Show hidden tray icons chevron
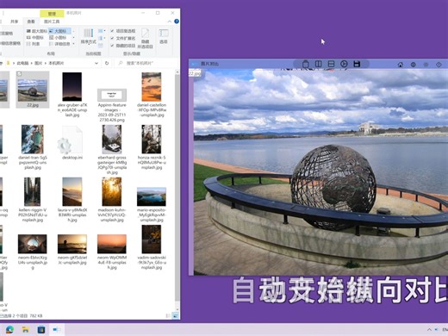The height and width of the screenshot is (336, 448). coord(429,329)
